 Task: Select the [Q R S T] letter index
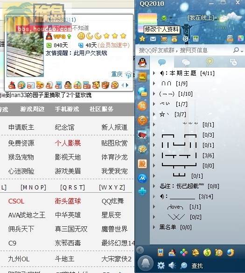tap(72, 187)
